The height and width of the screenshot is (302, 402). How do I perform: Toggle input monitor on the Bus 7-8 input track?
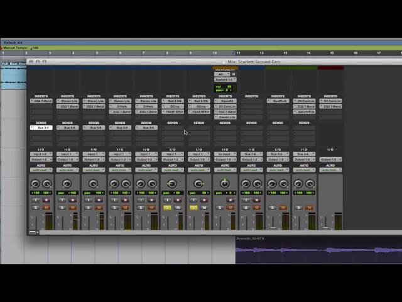246,200
